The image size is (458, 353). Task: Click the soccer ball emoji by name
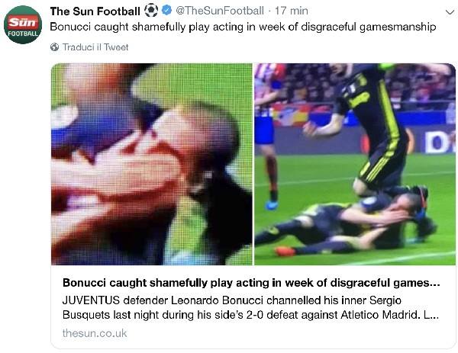(151, 11)
